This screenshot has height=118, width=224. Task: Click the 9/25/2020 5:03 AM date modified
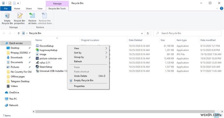(x=210, y=67)
